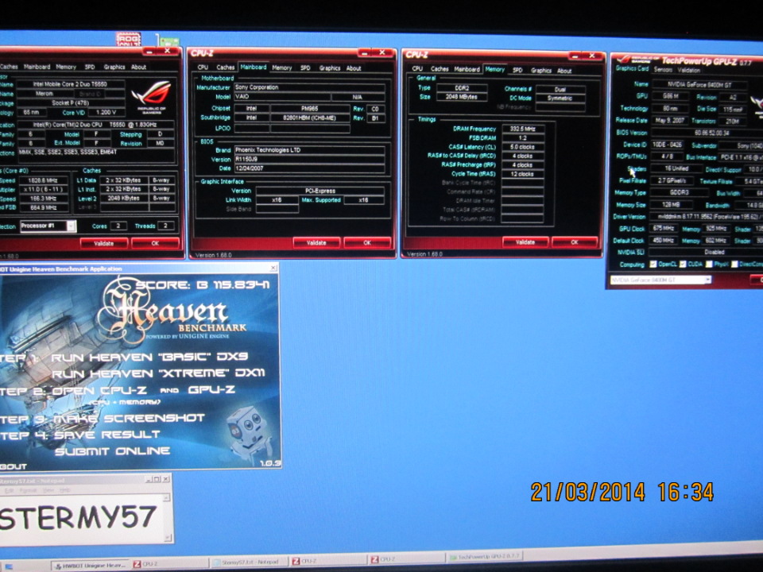
Task: Open CPU tab in the CPU-Z Memory window
Action: 417,69
